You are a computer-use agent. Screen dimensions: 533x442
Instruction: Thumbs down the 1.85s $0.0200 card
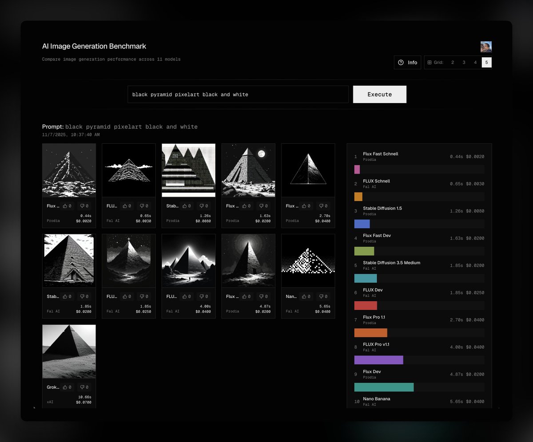click(x=84, y=296)
